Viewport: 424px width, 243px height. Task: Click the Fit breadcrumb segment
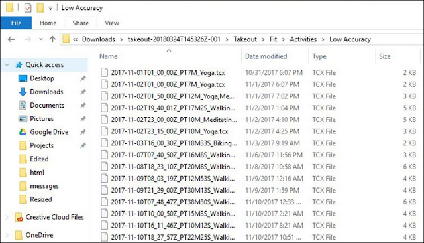pyautogui.click(x=273, y=39)
